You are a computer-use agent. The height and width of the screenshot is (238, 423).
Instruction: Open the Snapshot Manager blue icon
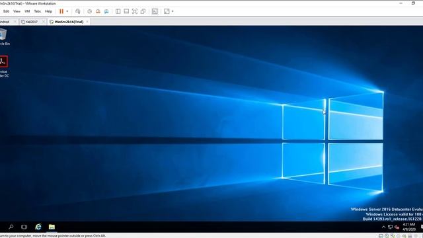(x=106, y=11)
